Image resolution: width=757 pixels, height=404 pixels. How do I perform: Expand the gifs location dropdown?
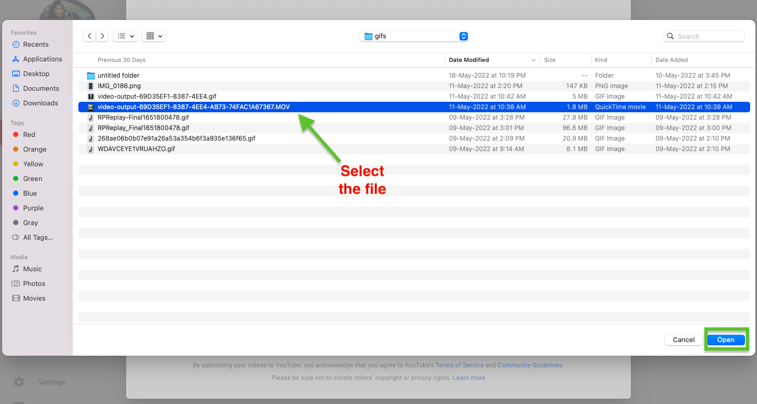(x=463, y=36)
